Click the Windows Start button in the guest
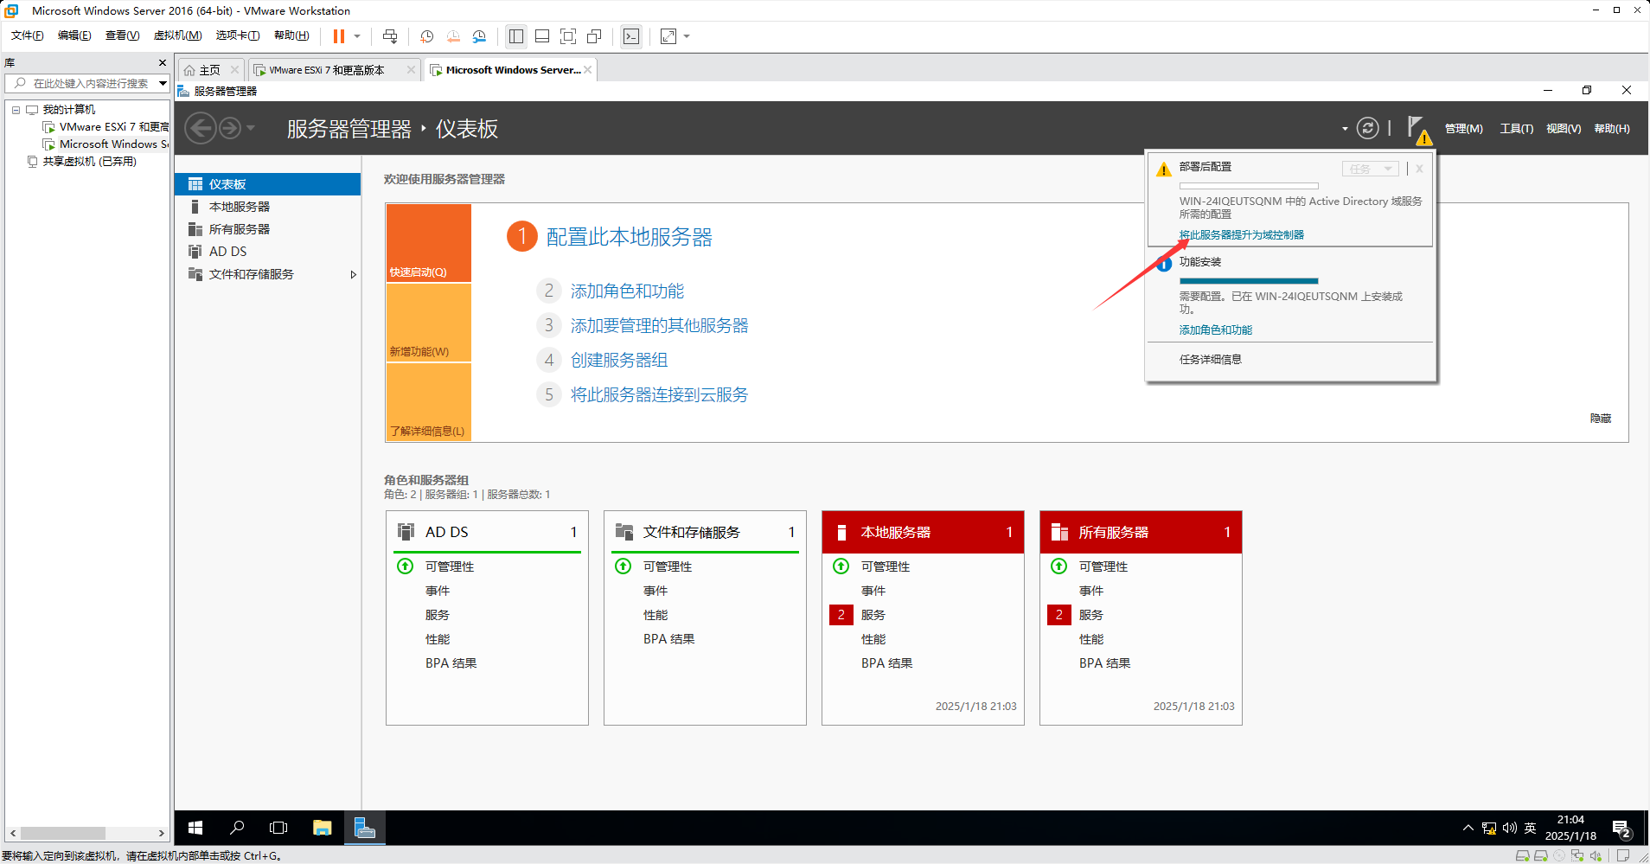The width and height of the screenshot is (1650, 864). click(x=195, y=828)
